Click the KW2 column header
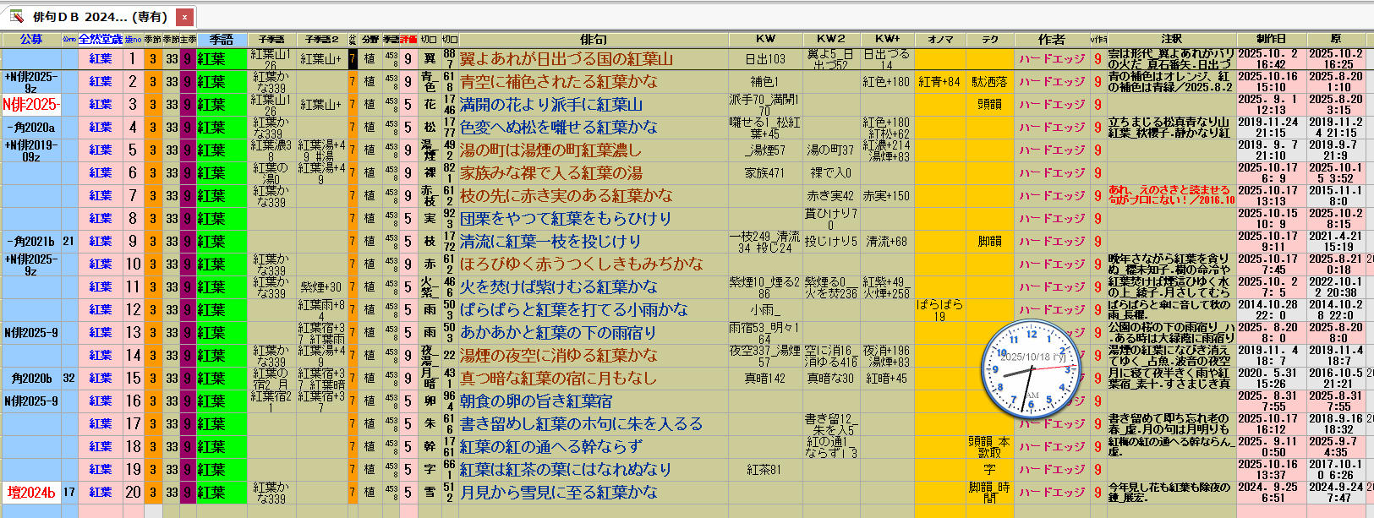Viewport: 1374px width, 518px height. click(830, 39)
